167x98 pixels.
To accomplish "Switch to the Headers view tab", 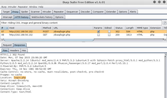I will (14, 50).
